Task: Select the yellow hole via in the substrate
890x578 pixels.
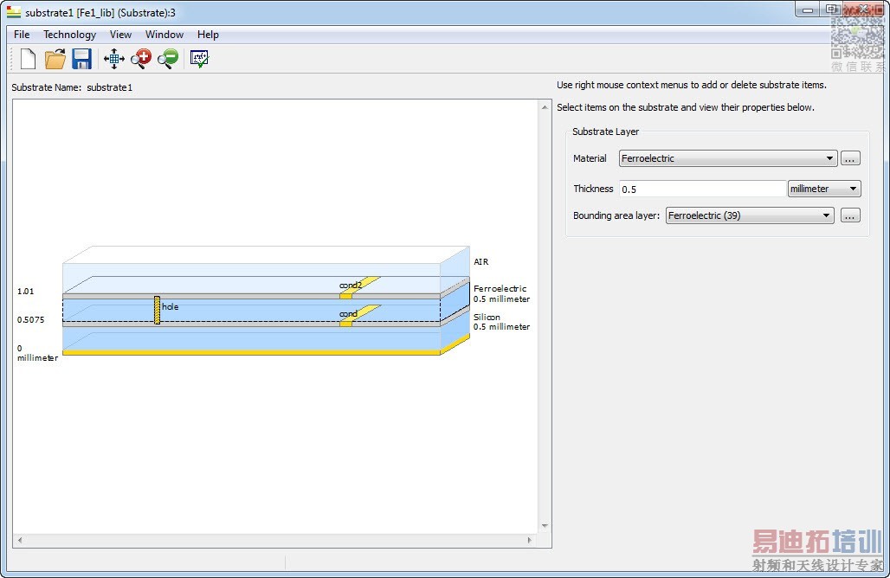Action: (x=157, y=310)
